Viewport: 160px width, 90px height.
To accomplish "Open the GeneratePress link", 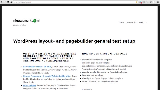I will [x=30, y=85].
